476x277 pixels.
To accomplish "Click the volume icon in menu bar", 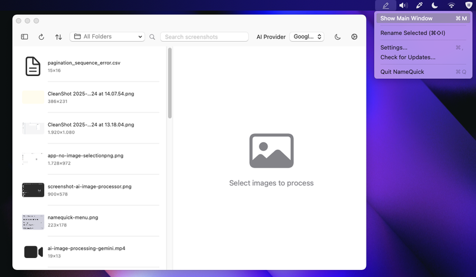I will 403,5.
